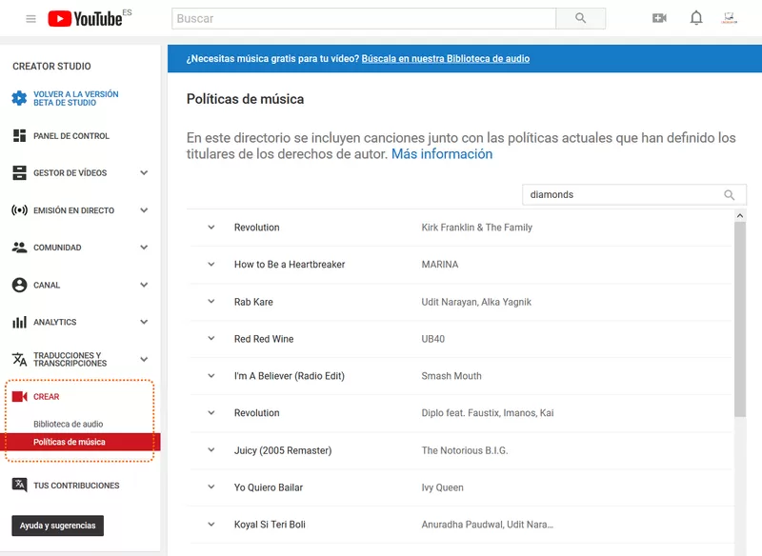Click the top search magnifier button

pos(580,18)
